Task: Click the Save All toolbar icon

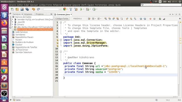Action: (x=27, y=9)
